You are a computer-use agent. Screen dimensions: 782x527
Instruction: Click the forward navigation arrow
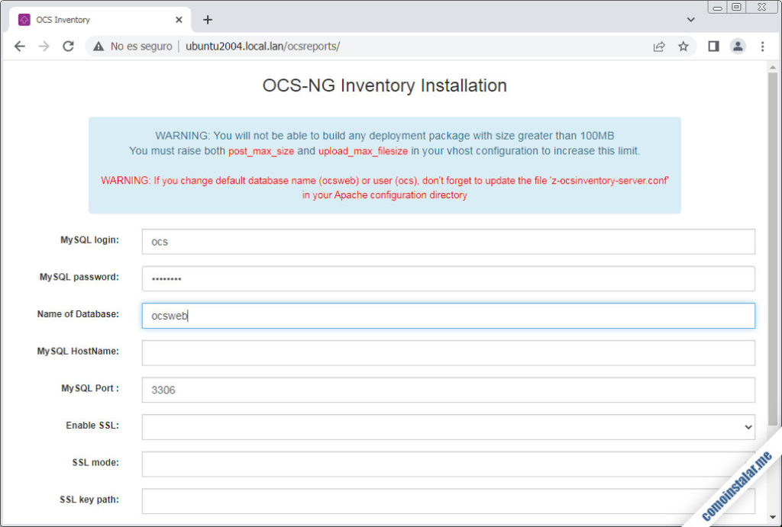[x=43, y=46]
